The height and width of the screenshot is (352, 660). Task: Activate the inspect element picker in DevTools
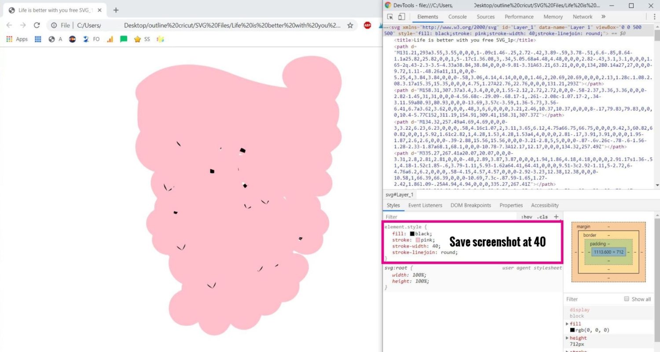(x=390, y=17)
